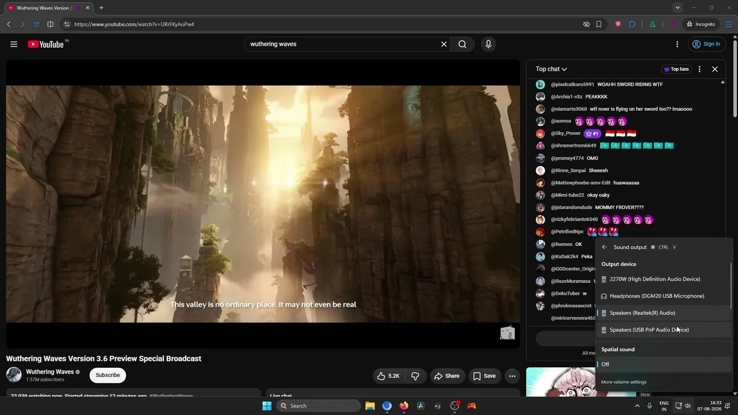Open live chat more options menu
This screenshot has height=415, width=738.
pyautogui.click(x=699, y=69)
